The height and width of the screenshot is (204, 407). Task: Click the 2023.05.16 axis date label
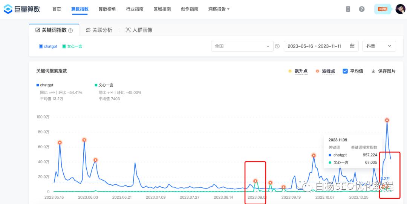pos(54,197)
